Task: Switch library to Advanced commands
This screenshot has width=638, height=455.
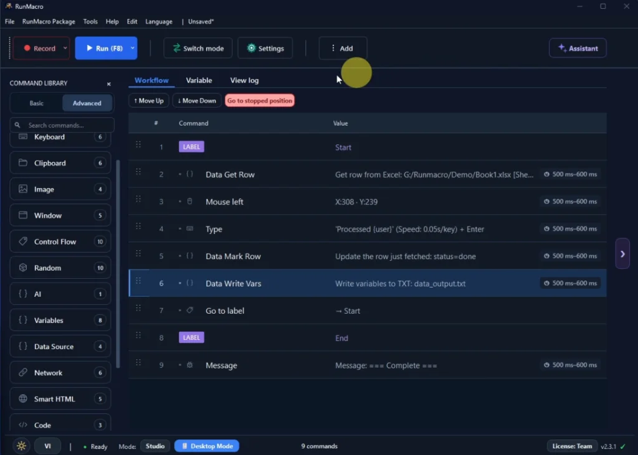Action: click(87, 103)
